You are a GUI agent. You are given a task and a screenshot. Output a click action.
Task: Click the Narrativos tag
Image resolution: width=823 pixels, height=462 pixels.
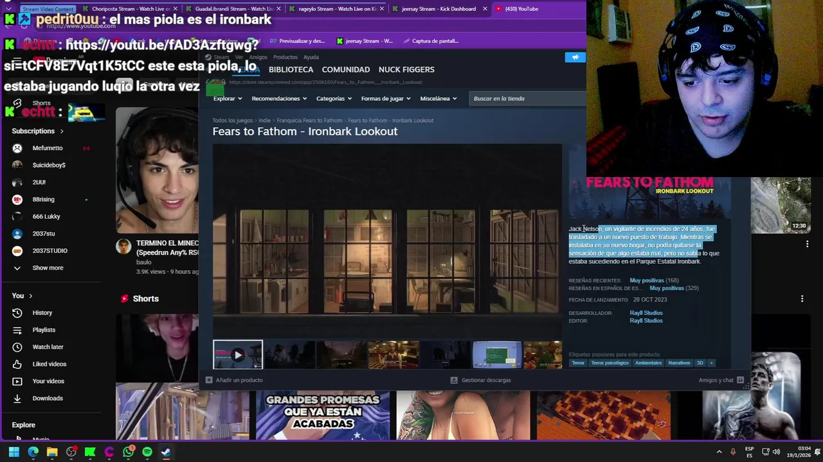679,363
